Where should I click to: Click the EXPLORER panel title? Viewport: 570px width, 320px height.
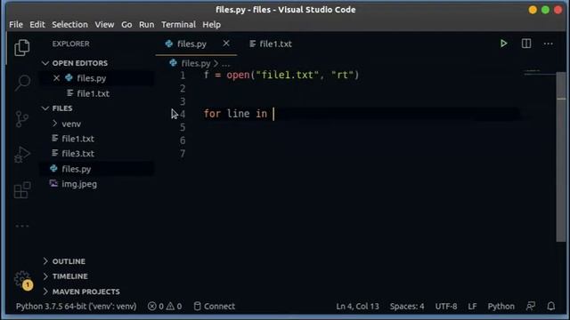click(x=70, y=44)
